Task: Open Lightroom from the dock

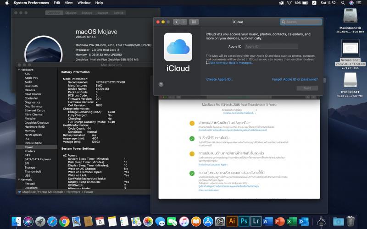Action: [x=256, y=221]
